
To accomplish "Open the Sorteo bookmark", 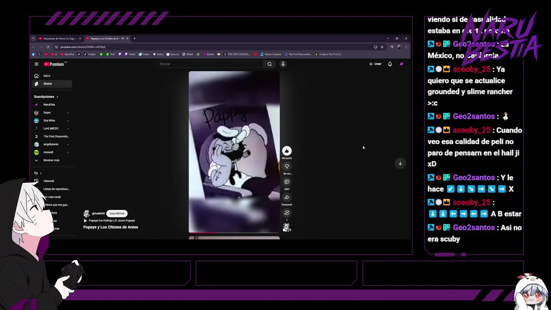I will [208, 54].
